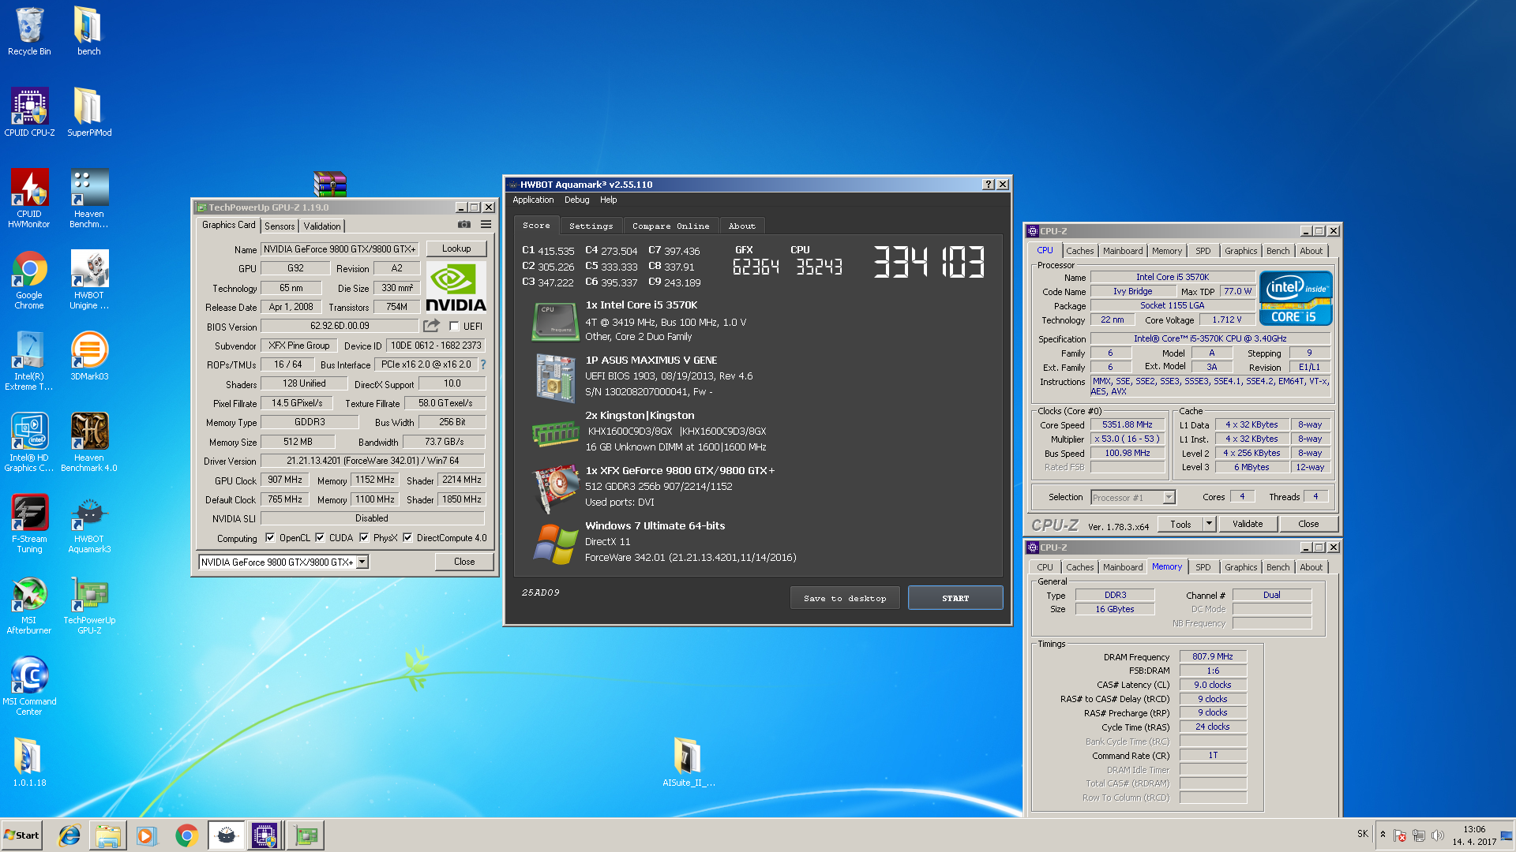Image resolution: width=1516 pixels, height=852 pixels.
Task: Click Save to desktop button
Action: tap(845, 598)
